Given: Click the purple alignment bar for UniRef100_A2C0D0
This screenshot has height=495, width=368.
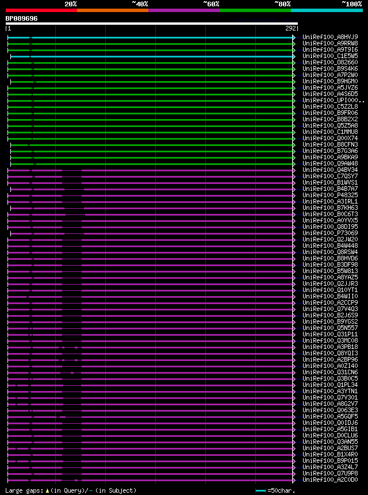Looking at the screenshot, I should pos(150,480).
